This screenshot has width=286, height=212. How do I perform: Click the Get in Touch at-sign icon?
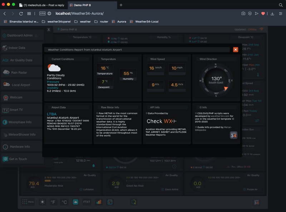coord(5,159)
